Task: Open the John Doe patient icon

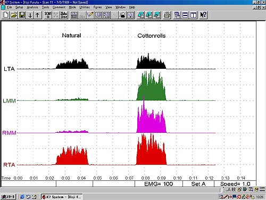Action: (64, 15)
